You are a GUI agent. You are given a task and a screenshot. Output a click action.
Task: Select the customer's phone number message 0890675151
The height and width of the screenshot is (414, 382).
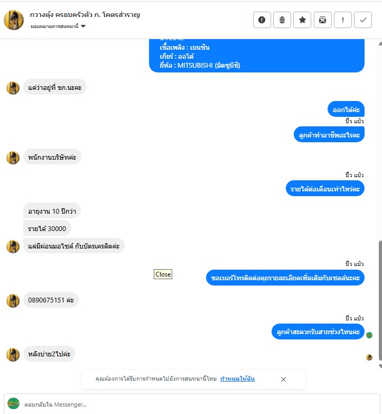(x=51, y=300)
